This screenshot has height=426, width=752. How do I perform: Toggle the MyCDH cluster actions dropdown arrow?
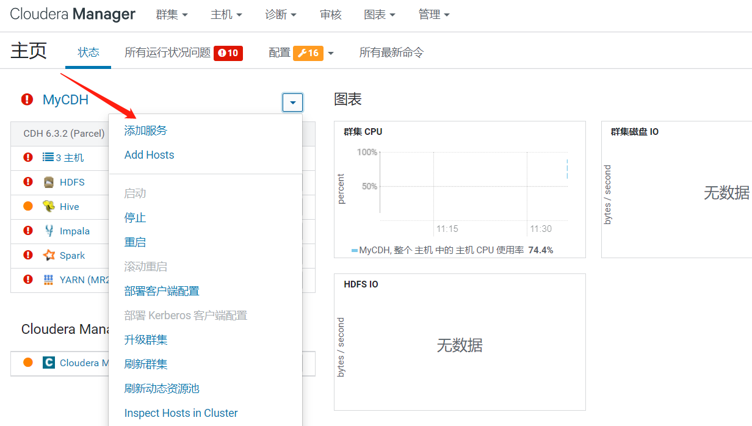click(x=292, y=103)
